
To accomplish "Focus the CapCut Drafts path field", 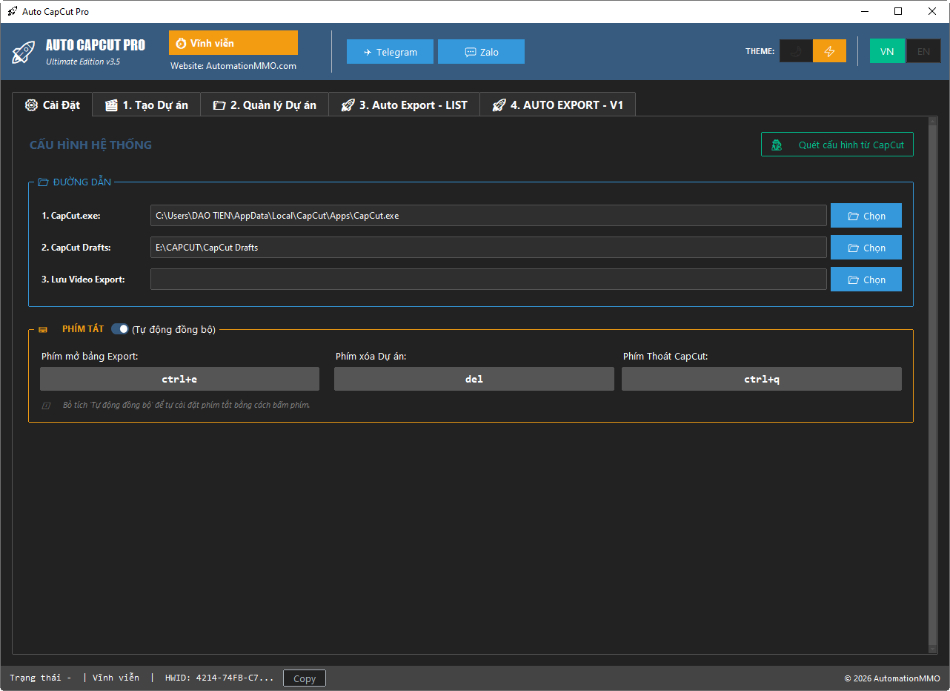I will tap(488, 248).
